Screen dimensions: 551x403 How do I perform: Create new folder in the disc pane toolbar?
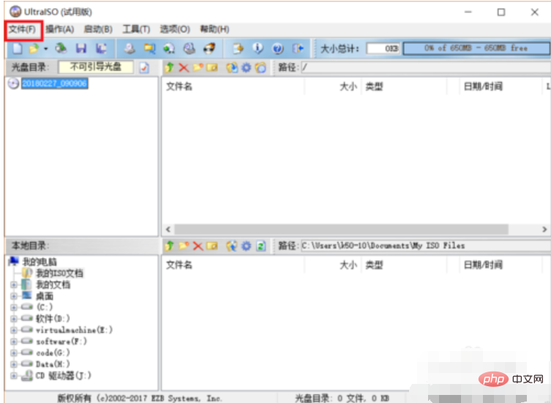pos(198,67)
